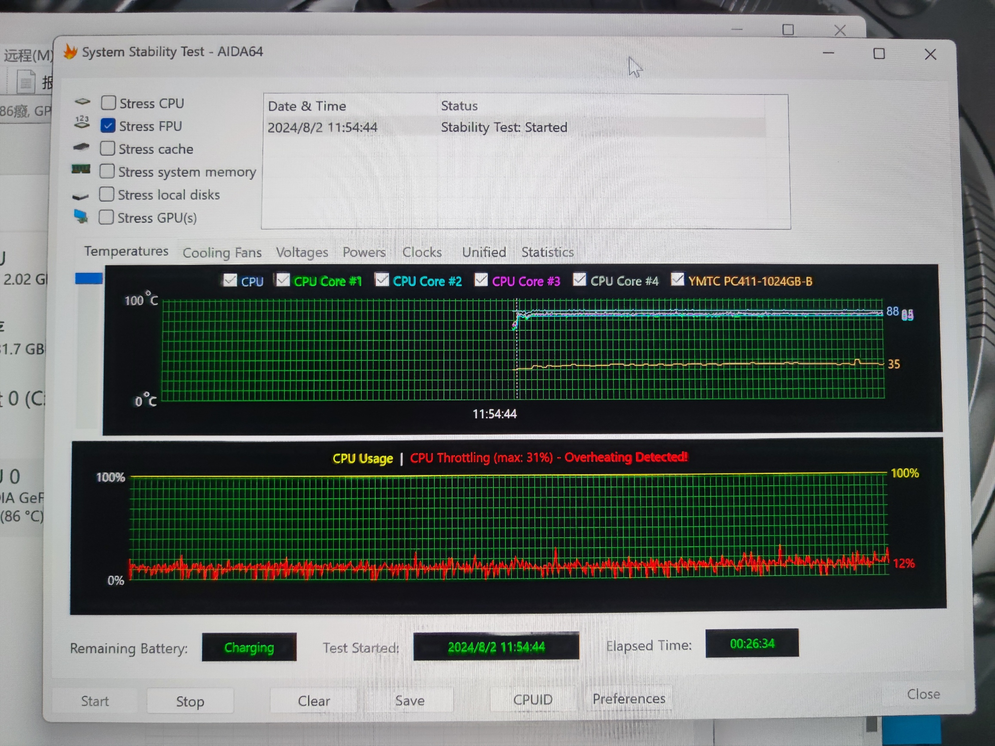Open the Voltages tab

click(302, 252)
